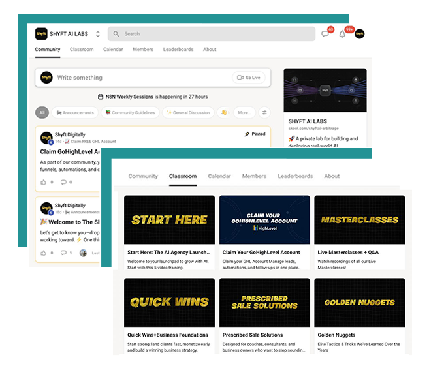Open the profile avatar menu at top right
The image size is (429, 383).
pos(360,34)
